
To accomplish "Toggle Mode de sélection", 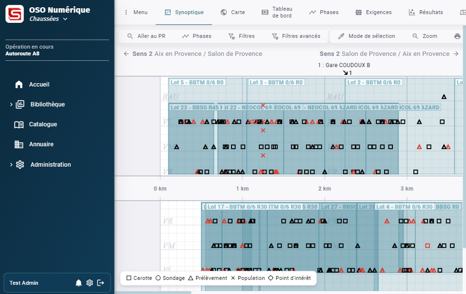I will (367, 36).
